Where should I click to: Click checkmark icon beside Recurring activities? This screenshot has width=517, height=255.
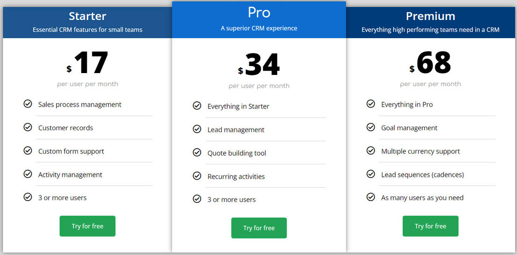click(x=197, y=176)
